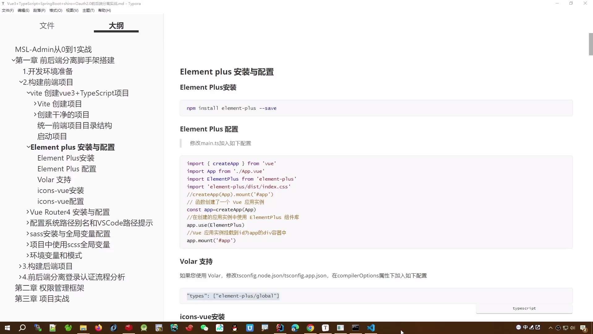Open QQ from the taskbar

(234, 328)
